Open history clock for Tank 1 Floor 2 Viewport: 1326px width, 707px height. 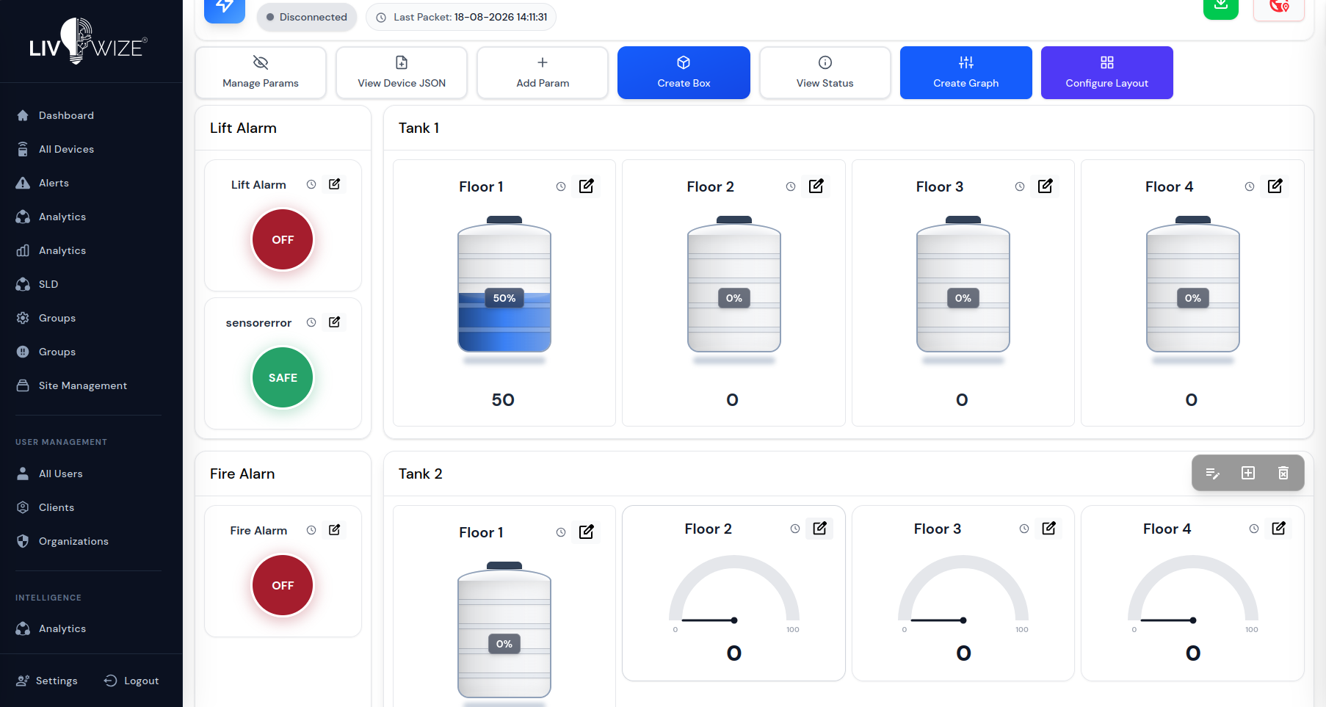click(791, 186)
